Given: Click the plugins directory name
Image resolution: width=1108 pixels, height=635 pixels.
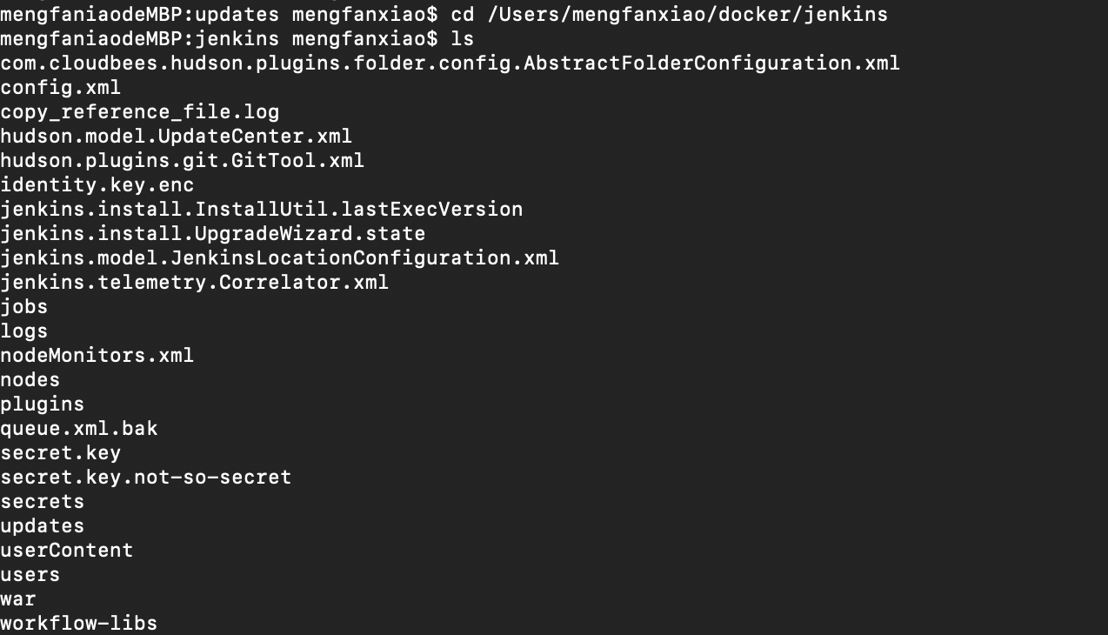Looking at the screenshot, I should click(x=42, y=404).
